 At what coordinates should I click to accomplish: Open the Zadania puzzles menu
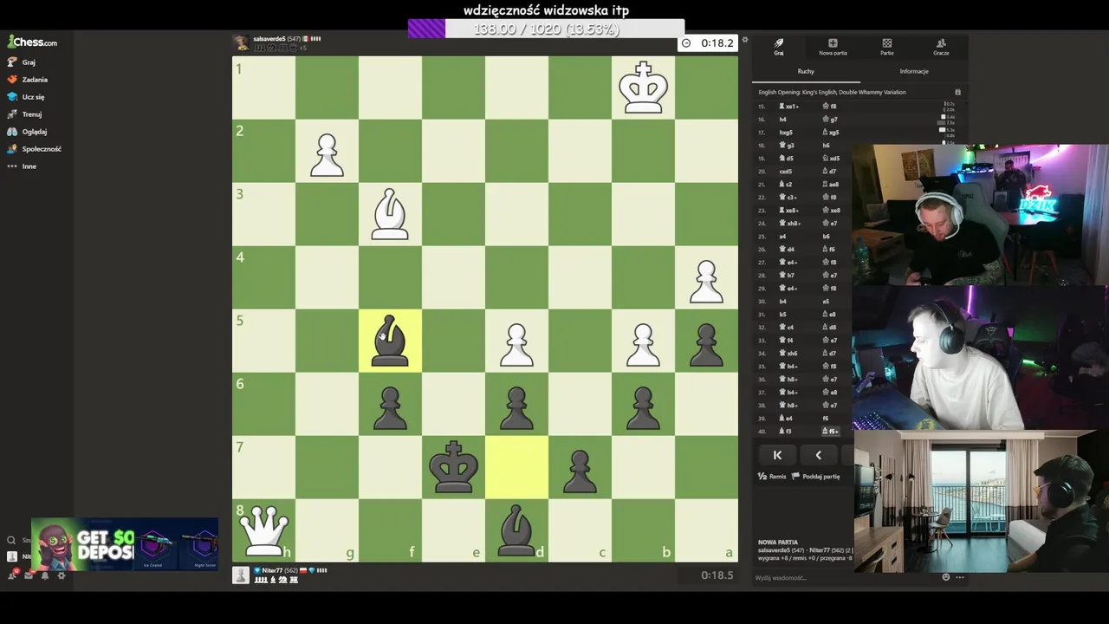(28, 80)
